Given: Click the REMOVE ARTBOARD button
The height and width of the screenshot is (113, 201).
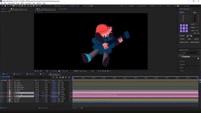Looking at the screenshot, I should [x=195, y=42].
